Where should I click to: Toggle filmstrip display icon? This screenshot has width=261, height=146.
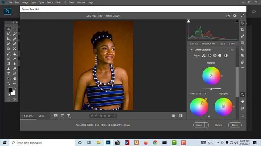pyautogui.click(x=55, y=116)
